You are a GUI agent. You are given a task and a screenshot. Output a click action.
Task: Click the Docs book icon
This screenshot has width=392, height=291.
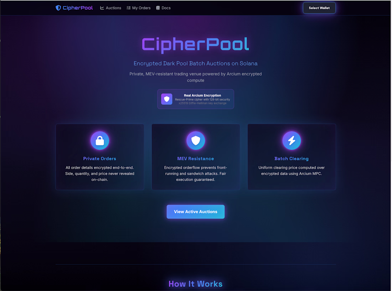point(158,8)
